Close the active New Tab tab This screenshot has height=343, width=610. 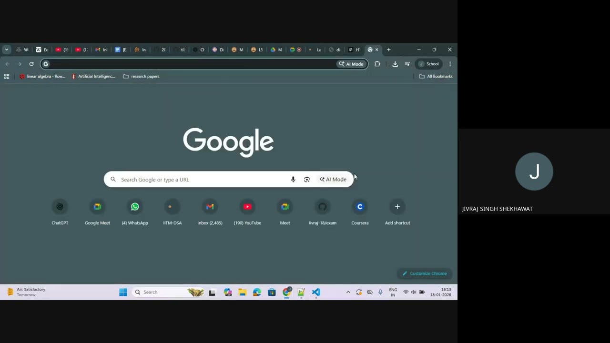376,50
